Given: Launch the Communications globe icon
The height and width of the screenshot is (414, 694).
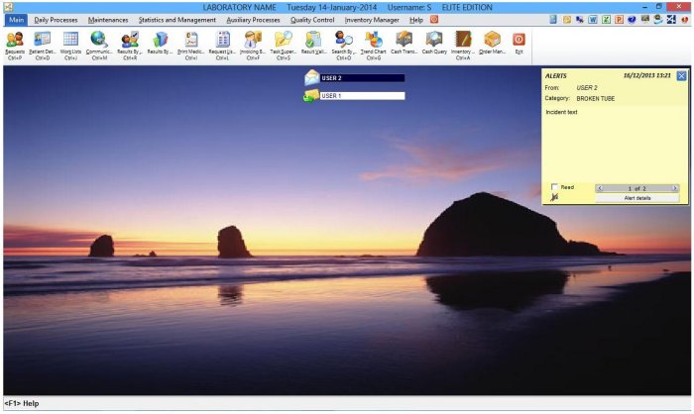Looking at the screenshot, I should [x=99, y=42].
